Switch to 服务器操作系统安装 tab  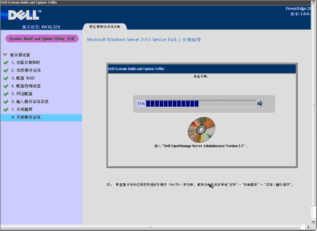click(x=105, y=27)
